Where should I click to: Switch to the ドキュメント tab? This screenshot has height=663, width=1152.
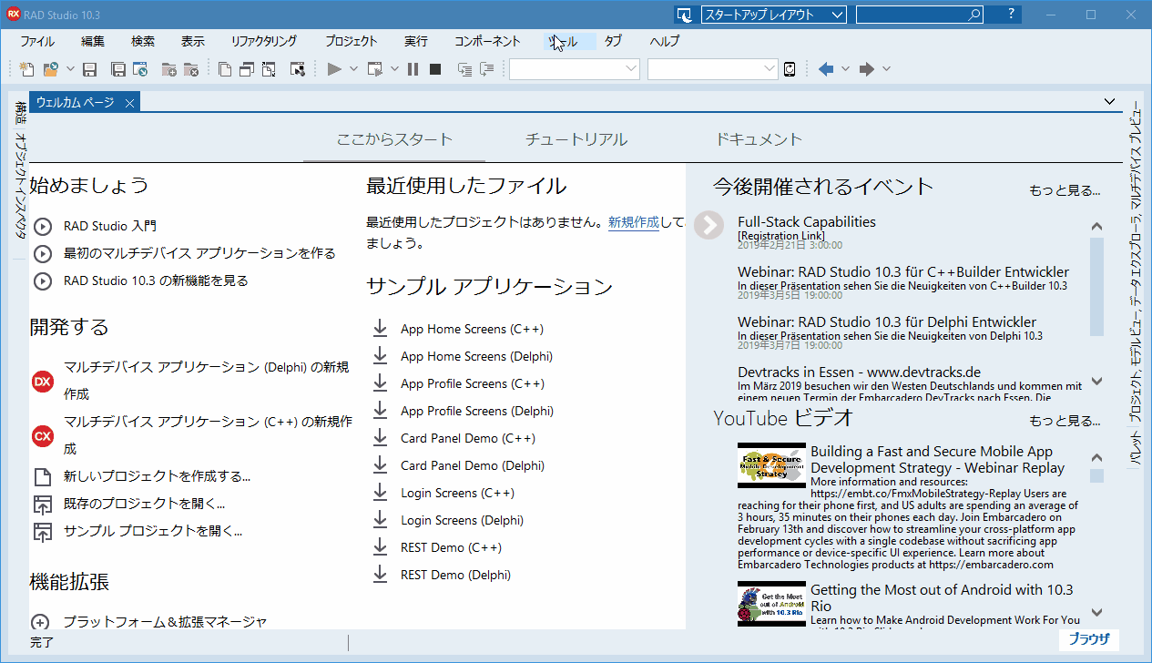point(759,139)
